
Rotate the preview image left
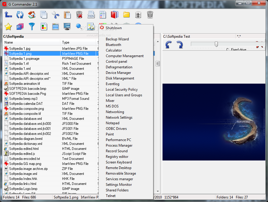tap(168, 45)
